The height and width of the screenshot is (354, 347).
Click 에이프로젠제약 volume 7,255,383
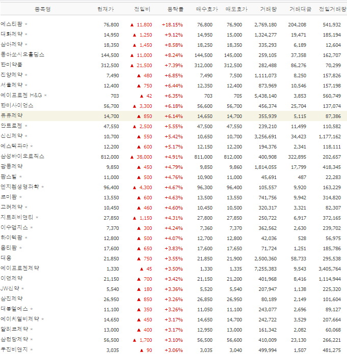point(265,269)
